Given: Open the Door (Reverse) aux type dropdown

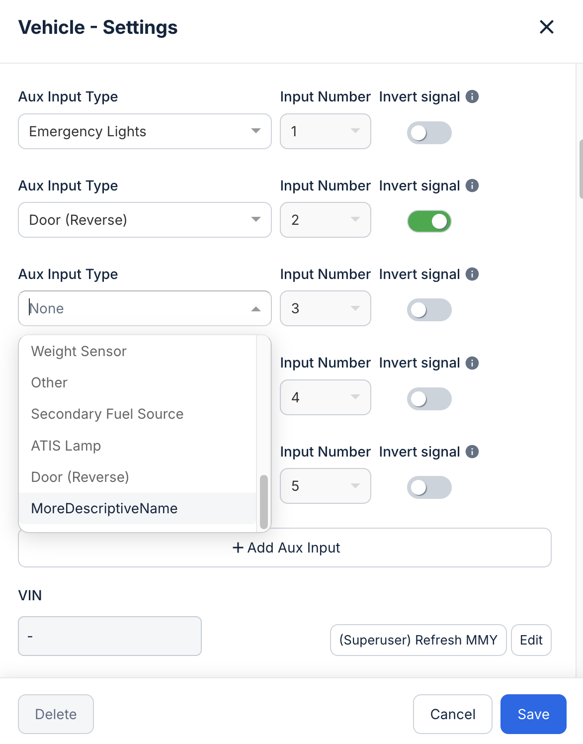Looking at the screenshot, I should (x=145, y=220).
